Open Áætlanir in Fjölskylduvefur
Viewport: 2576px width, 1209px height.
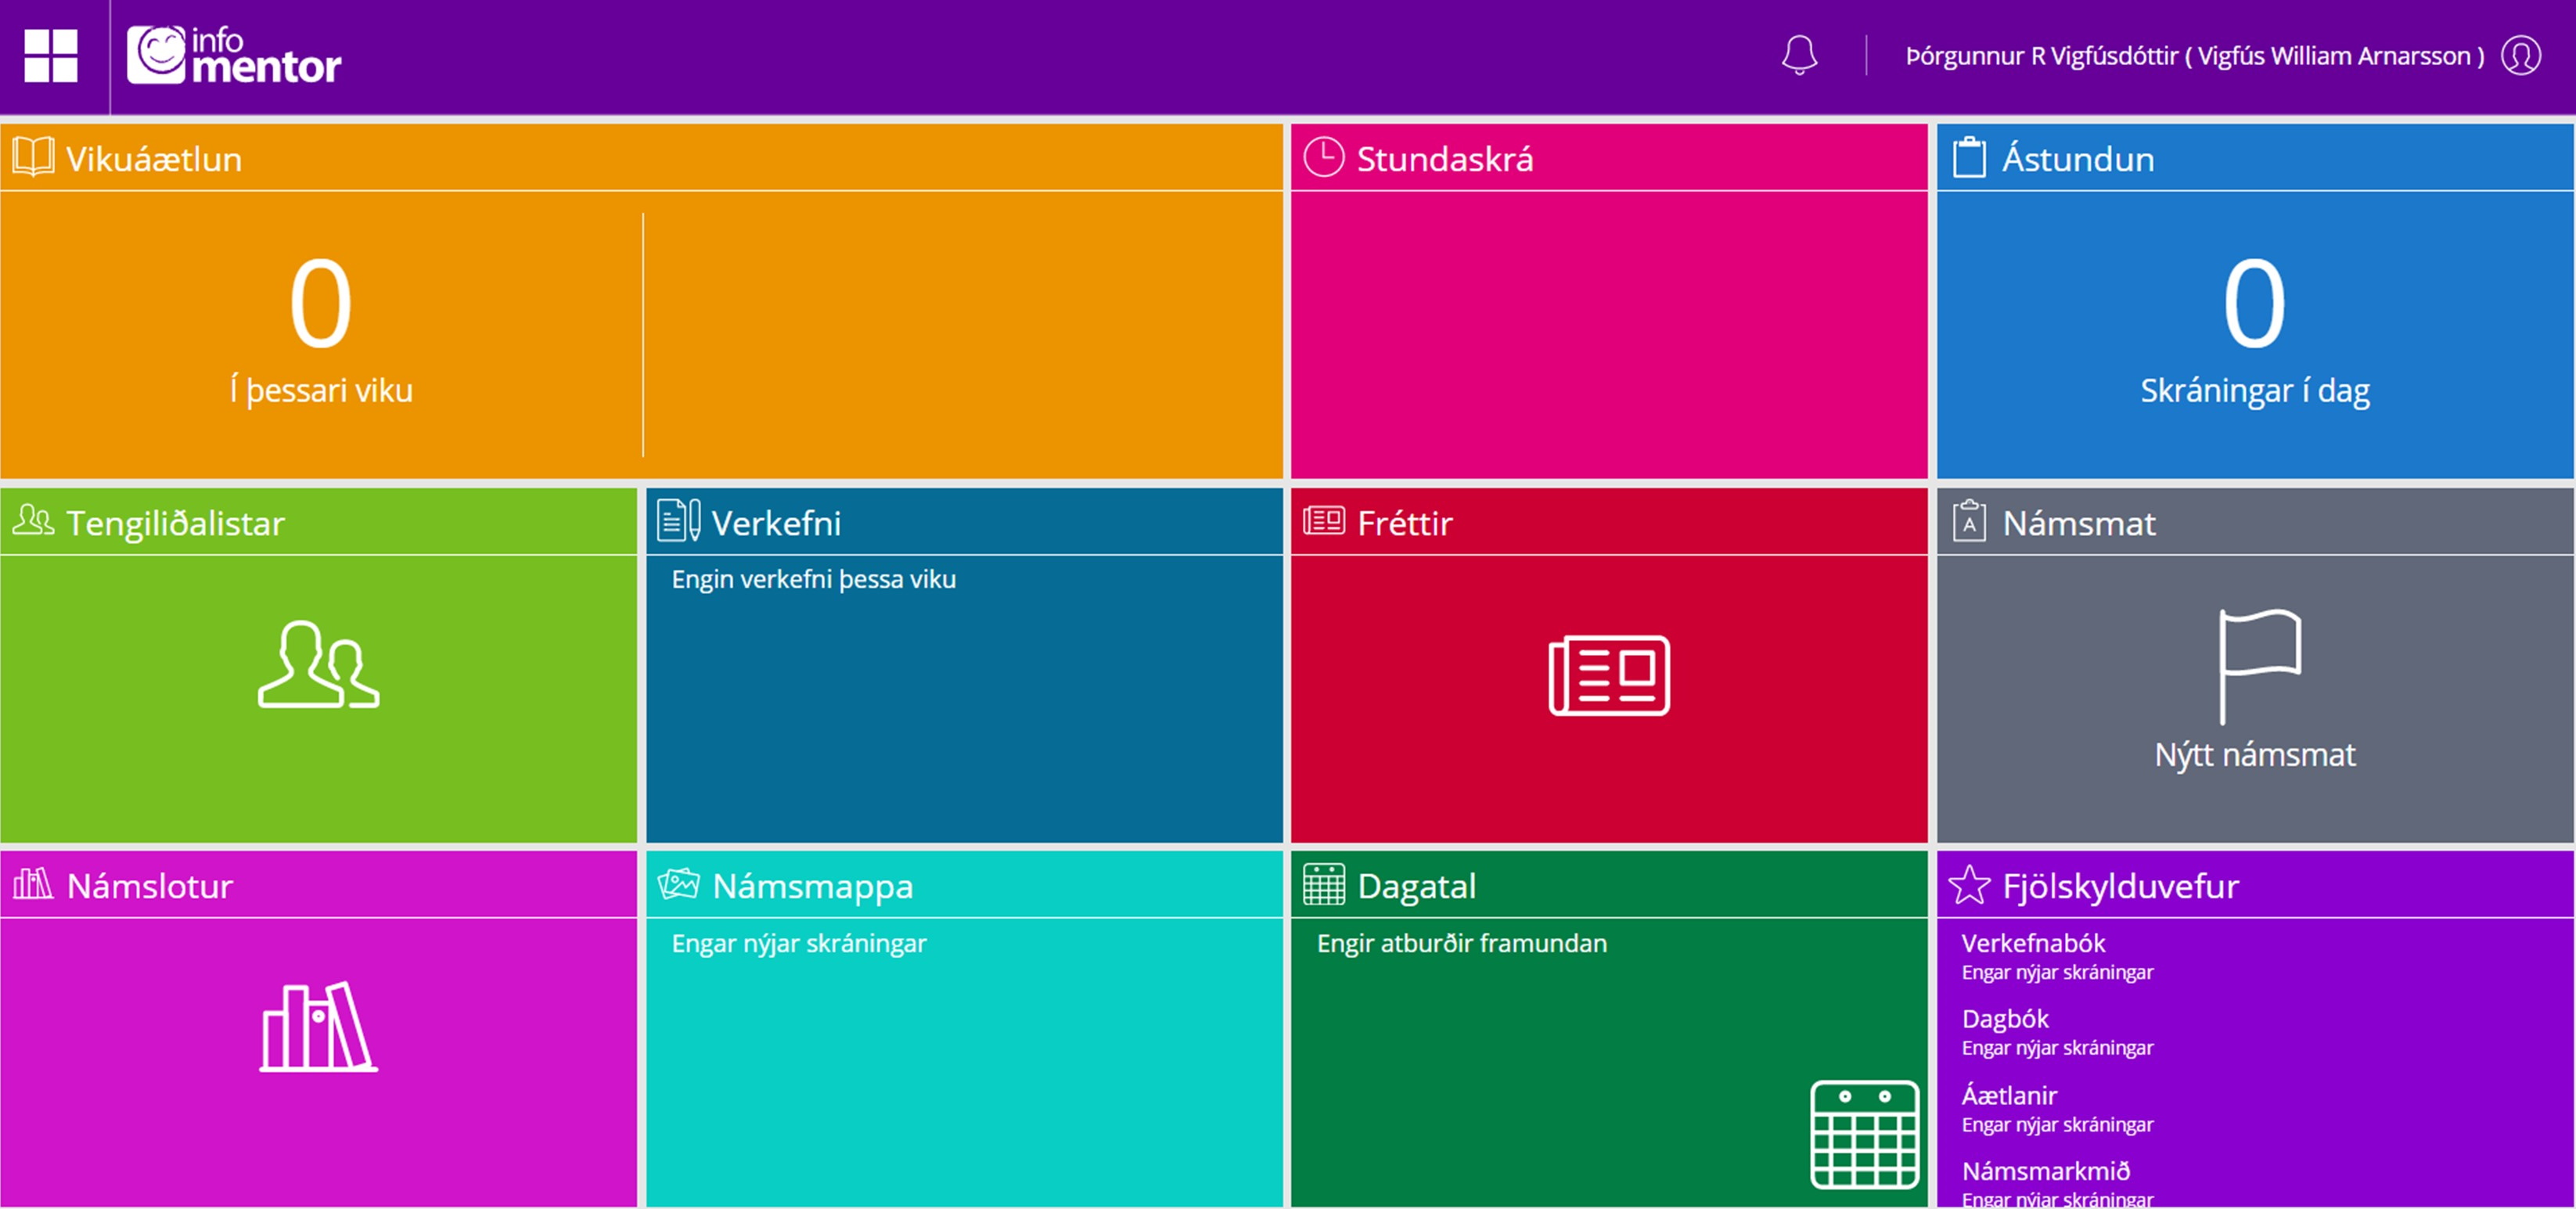pyautogui.click(x=2009, y=1095)
